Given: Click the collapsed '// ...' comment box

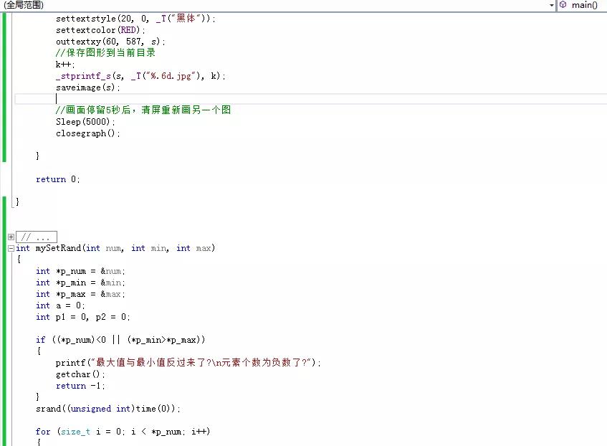Looking at the screenshot, I should pos(37,237).
